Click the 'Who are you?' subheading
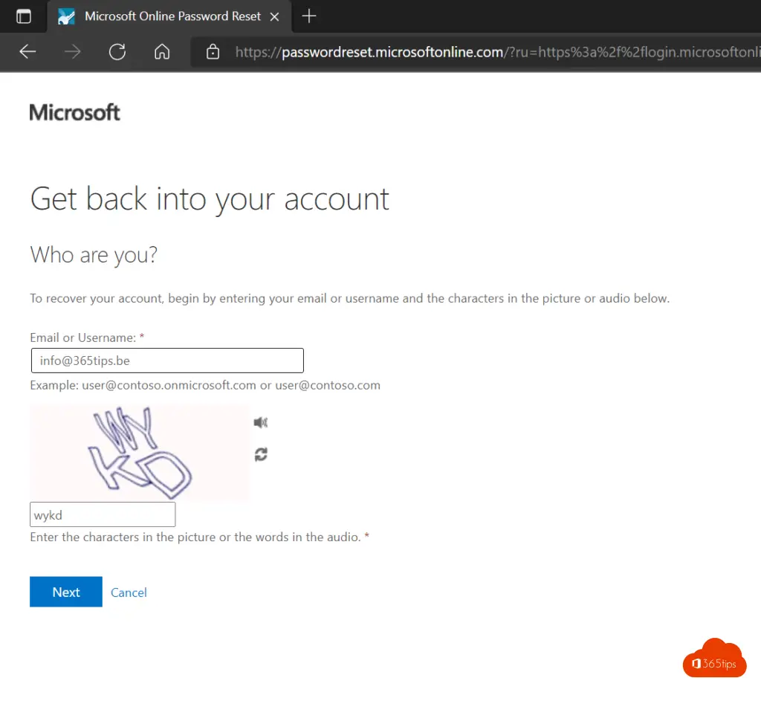761x704 pixels. click(94, 255)
